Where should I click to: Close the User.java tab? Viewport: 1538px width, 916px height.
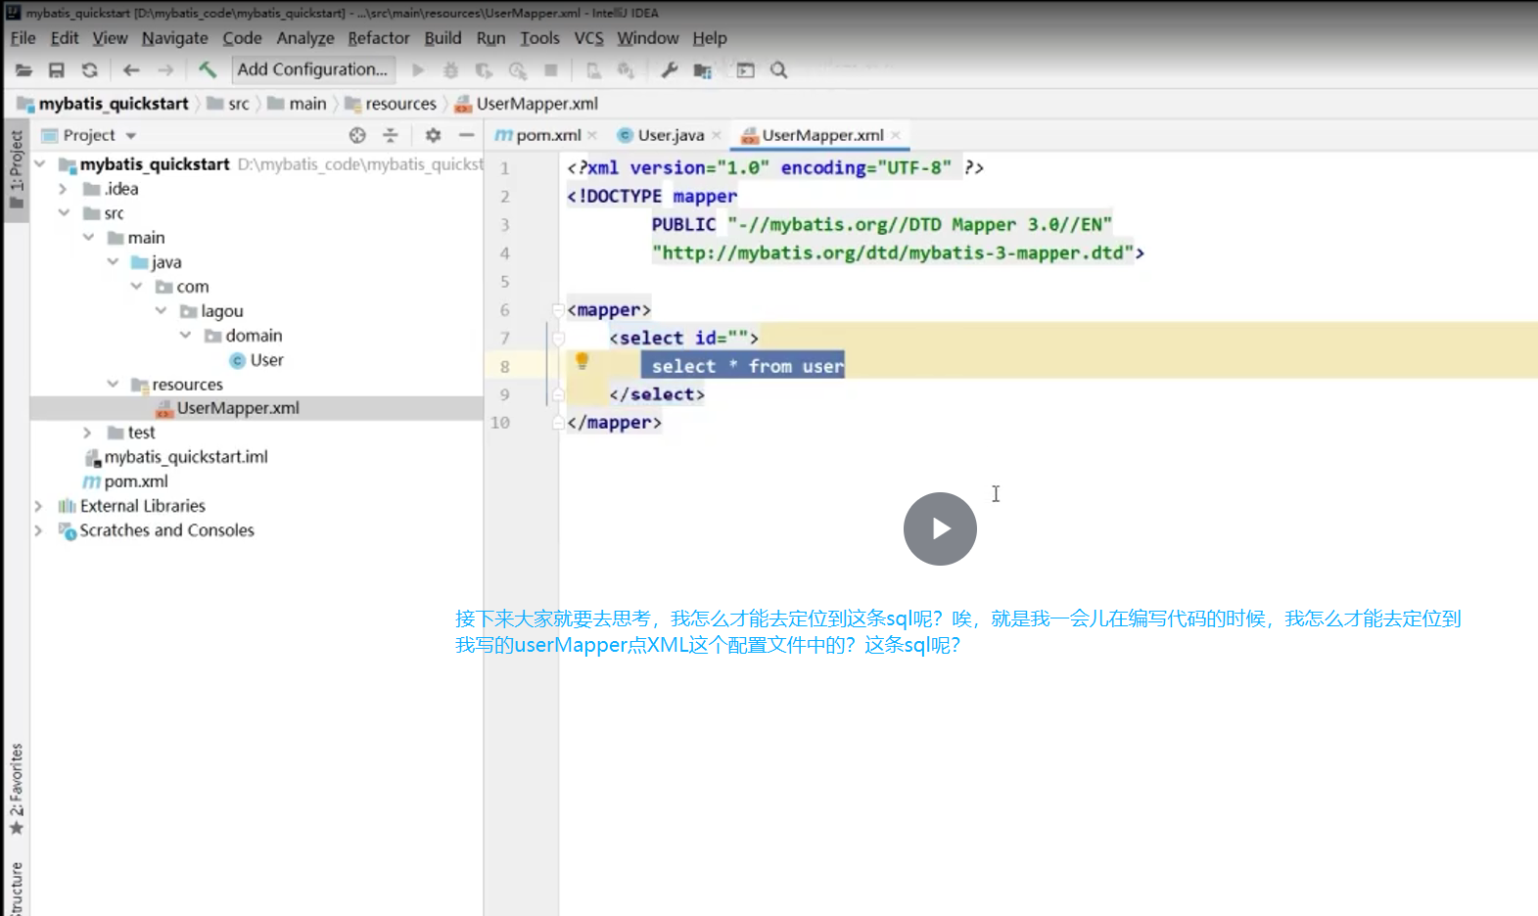pyautogui.click(x=717, y=135)
